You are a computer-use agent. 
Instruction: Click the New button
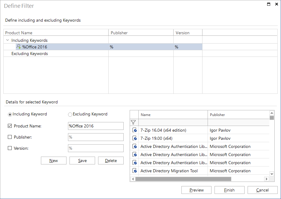[x=54, y=161]
